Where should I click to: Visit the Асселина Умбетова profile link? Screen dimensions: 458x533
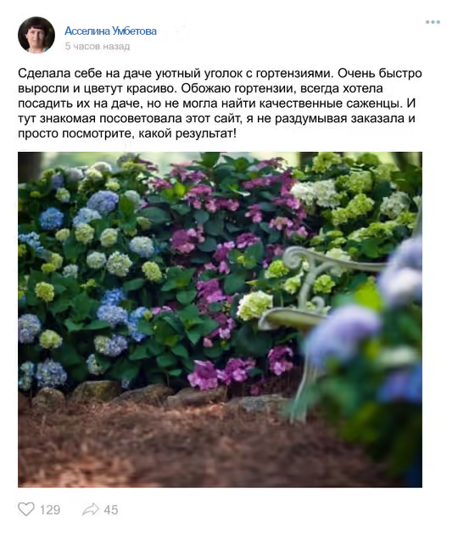[x=110, y=31]
